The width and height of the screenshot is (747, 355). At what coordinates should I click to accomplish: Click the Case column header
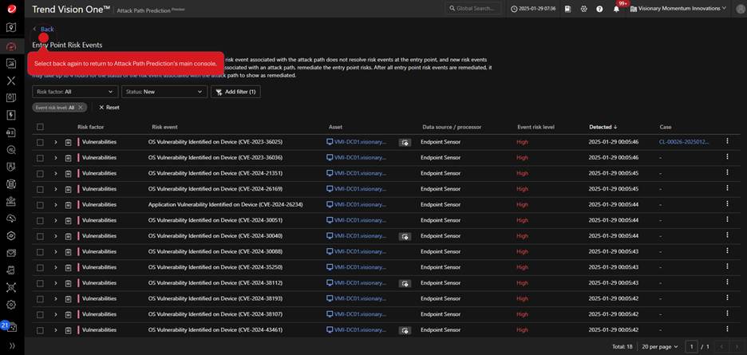tap(666, 127)
